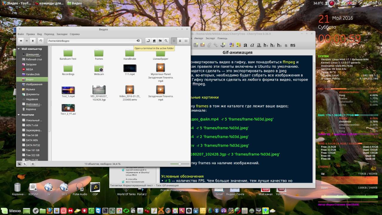Go up to the parent folder
Screen dimensions: 382x215
coord(33,41)
